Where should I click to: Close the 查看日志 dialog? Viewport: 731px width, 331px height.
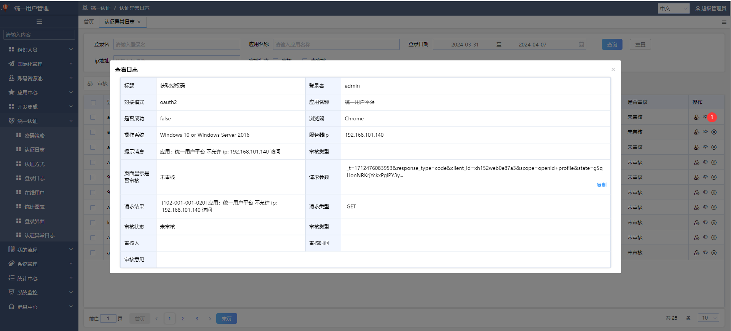click(613, 69)
